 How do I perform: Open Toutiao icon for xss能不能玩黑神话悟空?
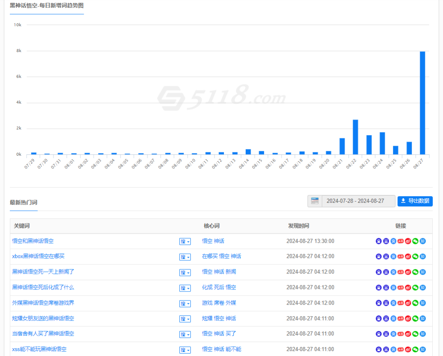[401, 349]
